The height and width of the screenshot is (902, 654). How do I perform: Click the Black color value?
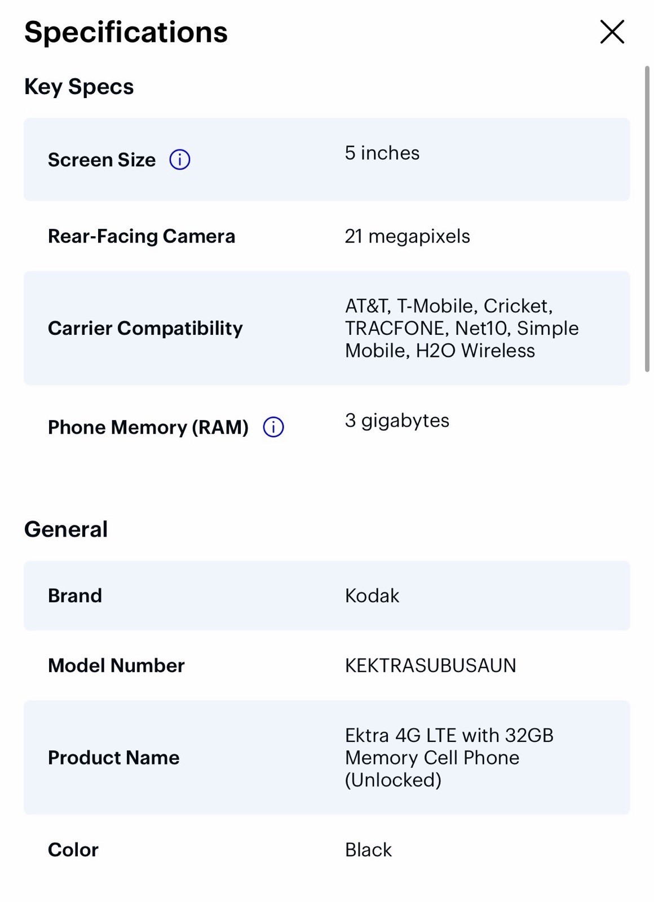(x=368, y=850)
